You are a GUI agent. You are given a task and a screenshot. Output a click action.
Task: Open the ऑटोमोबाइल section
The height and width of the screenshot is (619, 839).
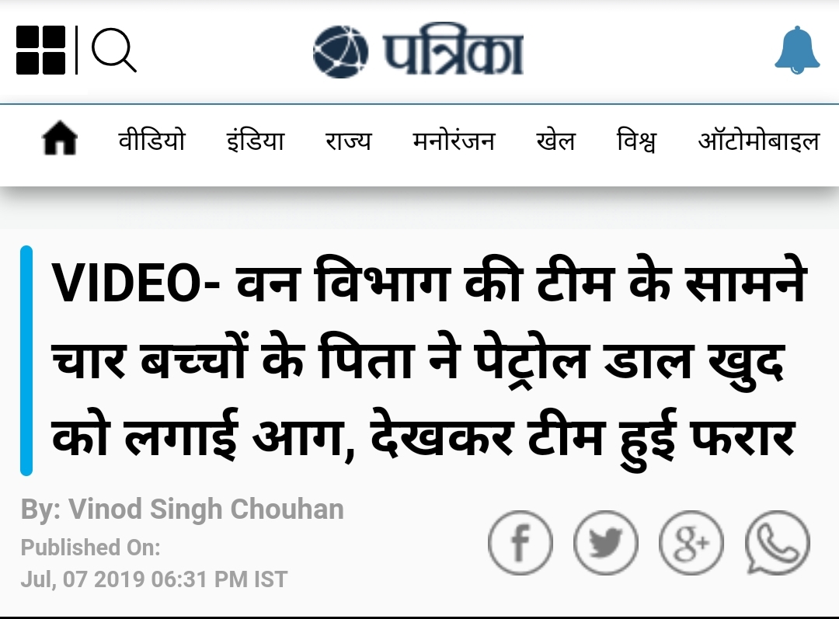(x=759, y=140)
